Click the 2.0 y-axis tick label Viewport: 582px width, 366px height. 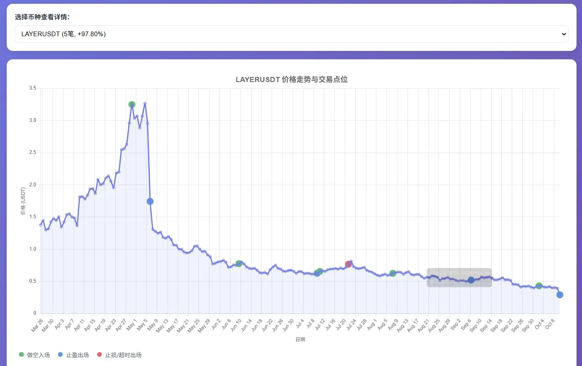[32, 185]
